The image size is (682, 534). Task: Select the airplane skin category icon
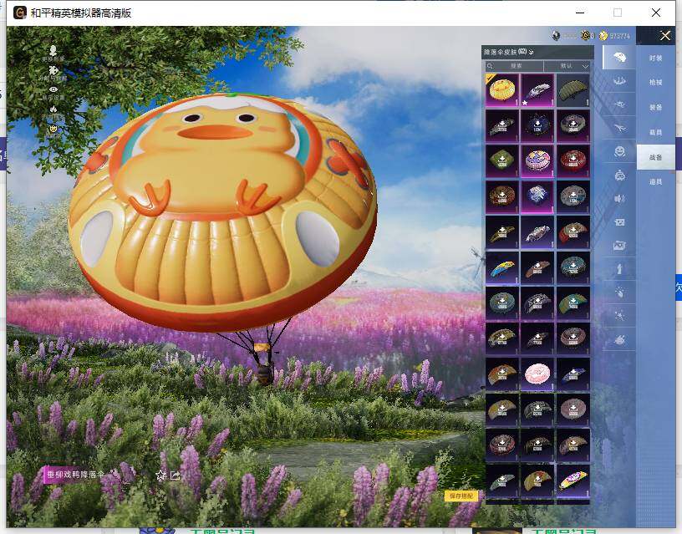(x=618, y=128)
